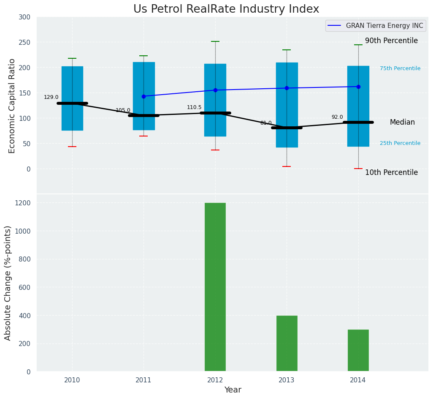Click the chart title Us Petrol RealRate Industry Index
Viewport: 433px width, 398px height.
click(x=226, y=9)
